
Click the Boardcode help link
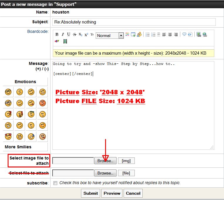pyautogui.click(x=38, y=31)
